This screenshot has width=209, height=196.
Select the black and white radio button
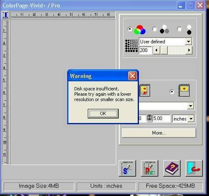pos(179,29)
